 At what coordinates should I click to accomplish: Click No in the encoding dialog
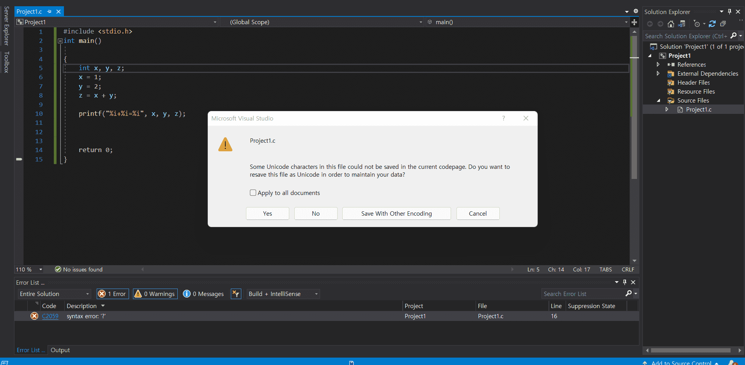click(x=316, y=213)
